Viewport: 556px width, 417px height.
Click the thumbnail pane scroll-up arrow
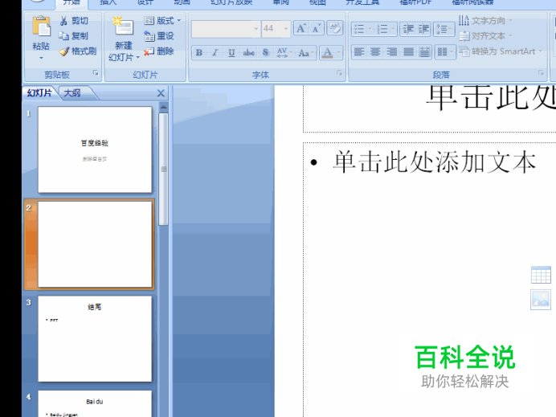tap(163, 107)
